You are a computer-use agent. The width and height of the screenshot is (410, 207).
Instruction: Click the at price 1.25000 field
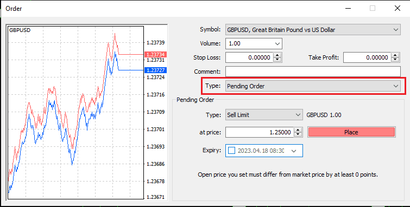[260, 132]
